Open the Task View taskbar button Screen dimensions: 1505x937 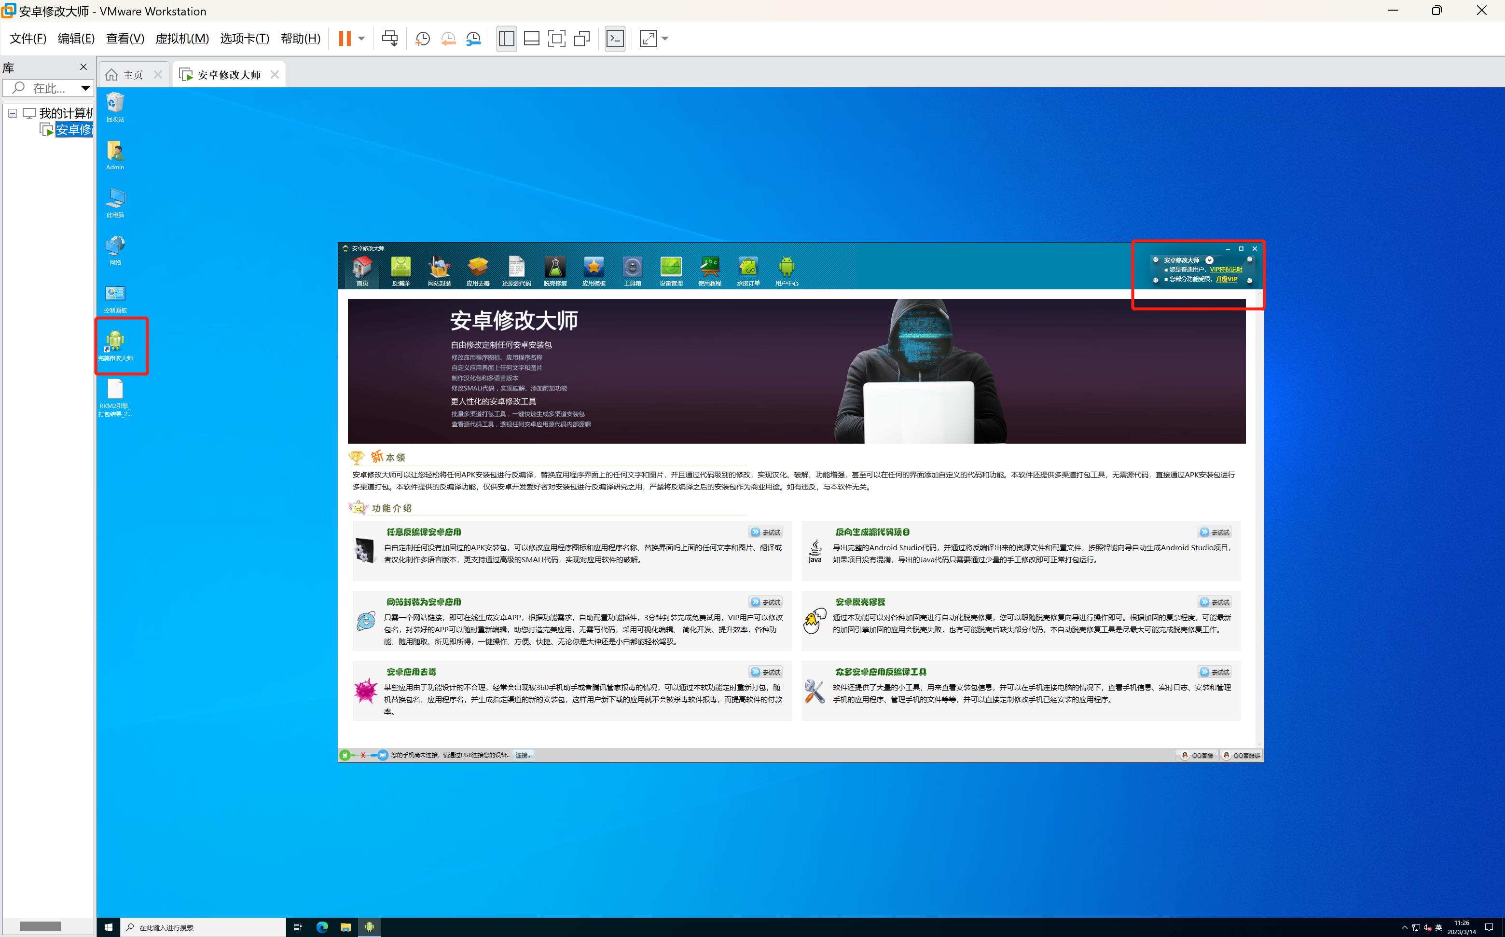298,927
